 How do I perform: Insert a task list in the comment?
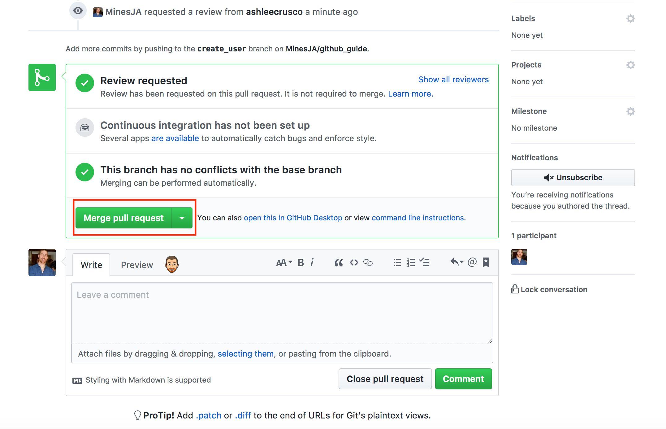pos(425,262)
